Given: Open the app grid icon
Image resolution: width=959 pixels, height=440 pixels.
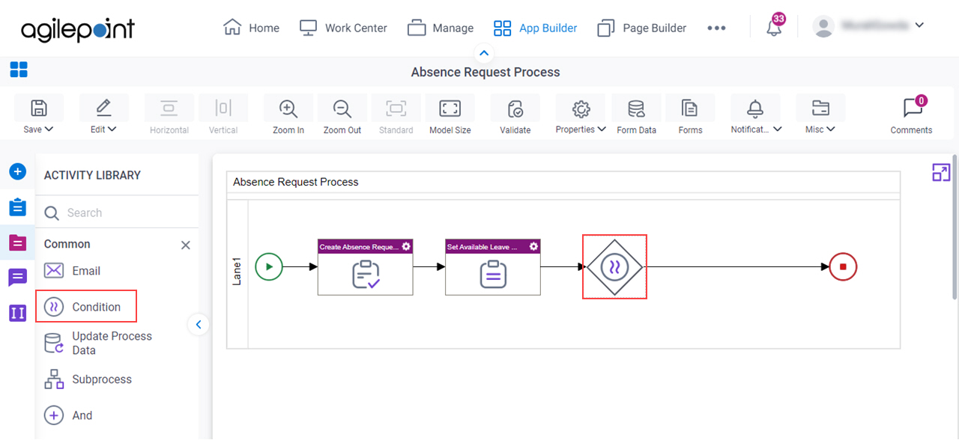Looking at the screenshot, I should pyautogui.click(x=19, y=70).
